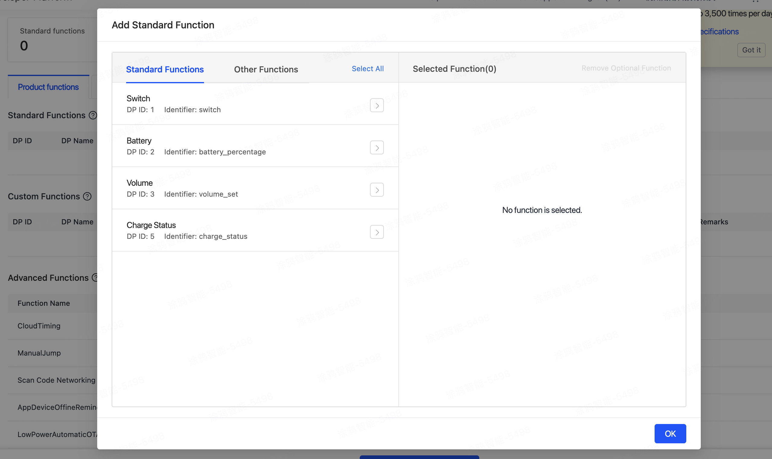772x459 pixels.
Task: Click help icon beside Custom Functions heading
Action: coord(87,196)
